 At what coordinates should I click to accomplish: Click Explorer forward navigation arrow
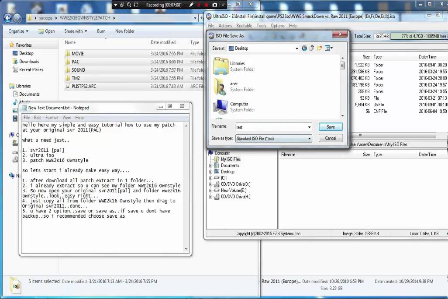(17, 18)
